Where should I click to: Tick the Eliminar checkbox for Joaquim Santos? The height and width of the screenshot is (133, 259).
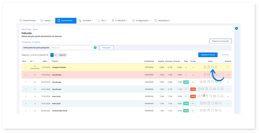coord(228,67)
